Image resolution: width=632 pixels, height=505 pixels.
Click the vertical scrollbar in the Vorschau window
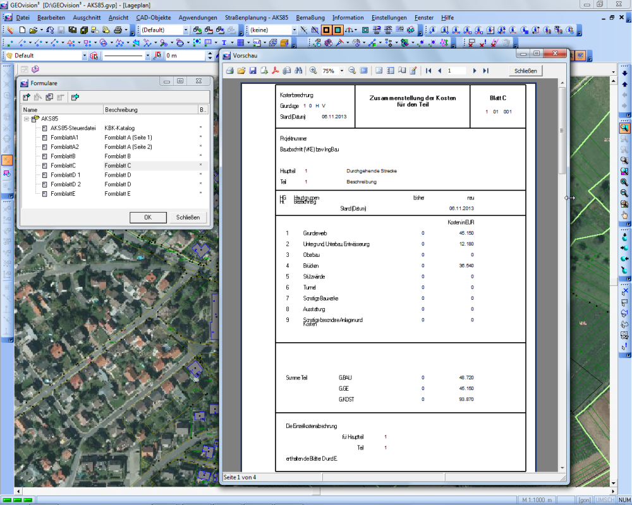pos(562,131)
